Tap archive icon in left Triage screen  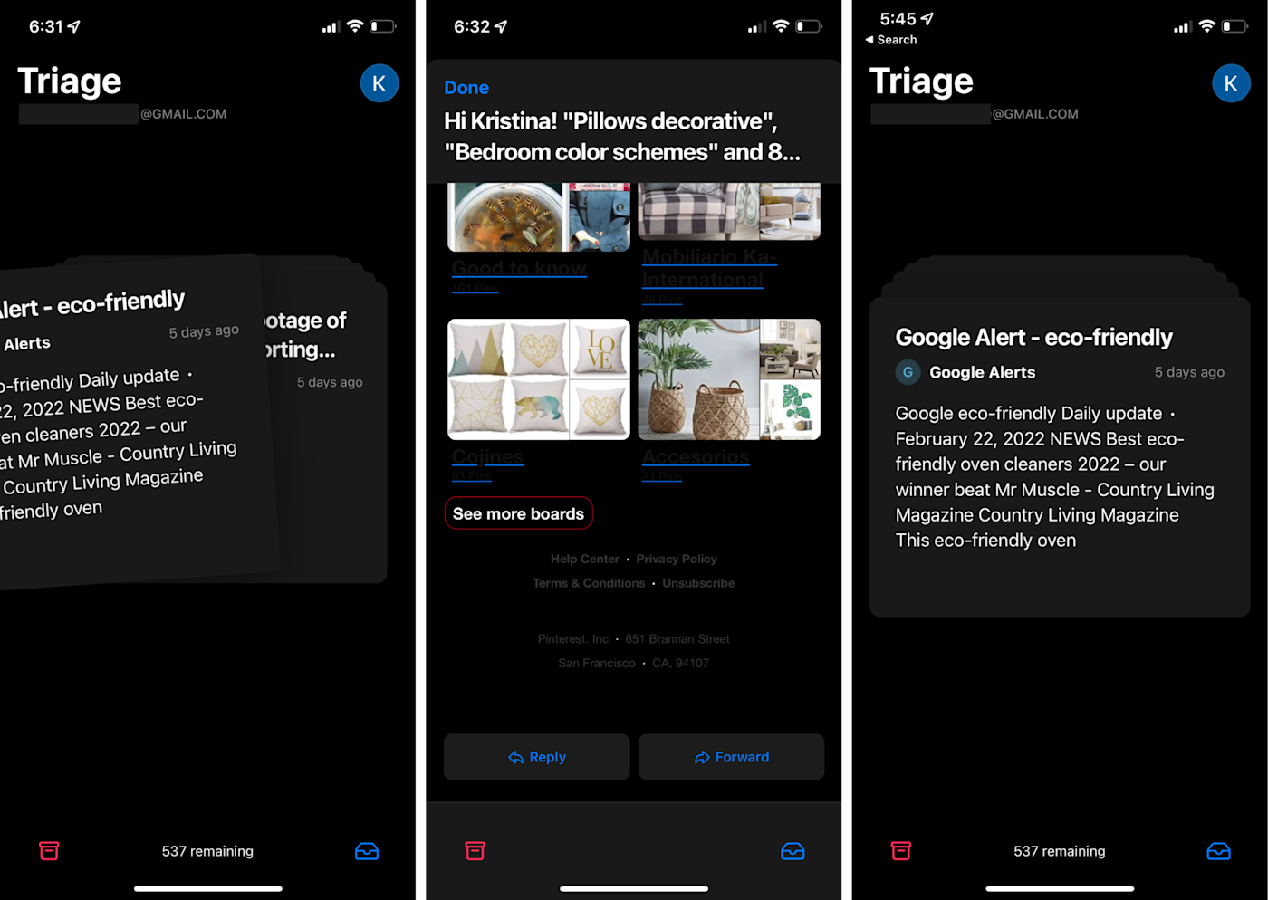[x=49, y=850]
